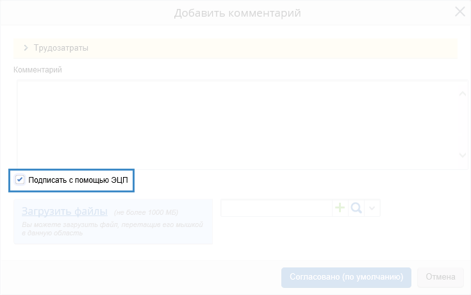Click the comment scrollbar down arrow
The width and height of the screenshot is (471, 295).
(x=463, y=155)
